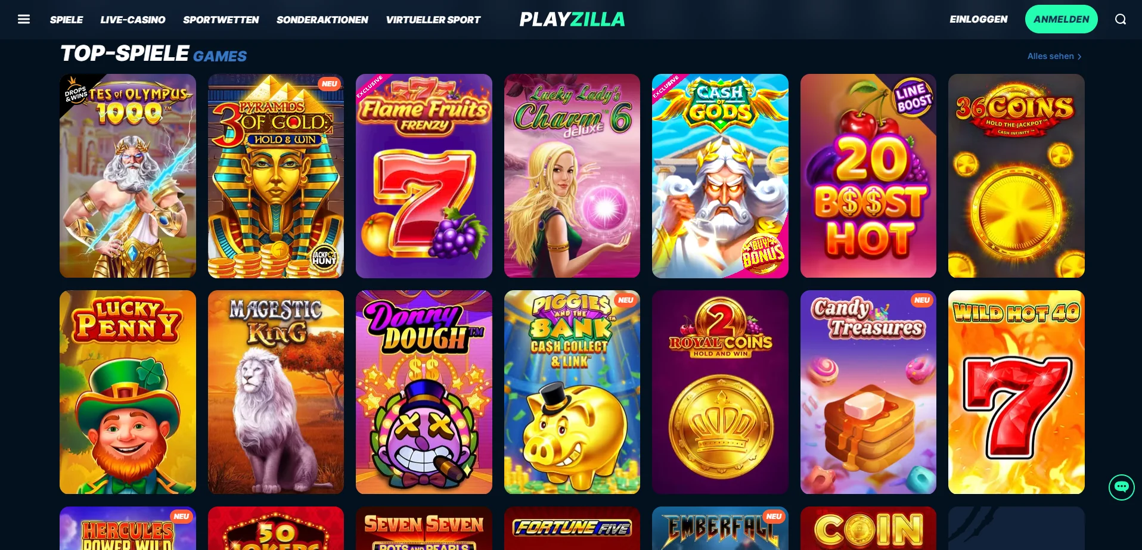Open 3 Pyramids of Gold game tile
Viewport: 1142px width, 550px height.
pos(276,176)
